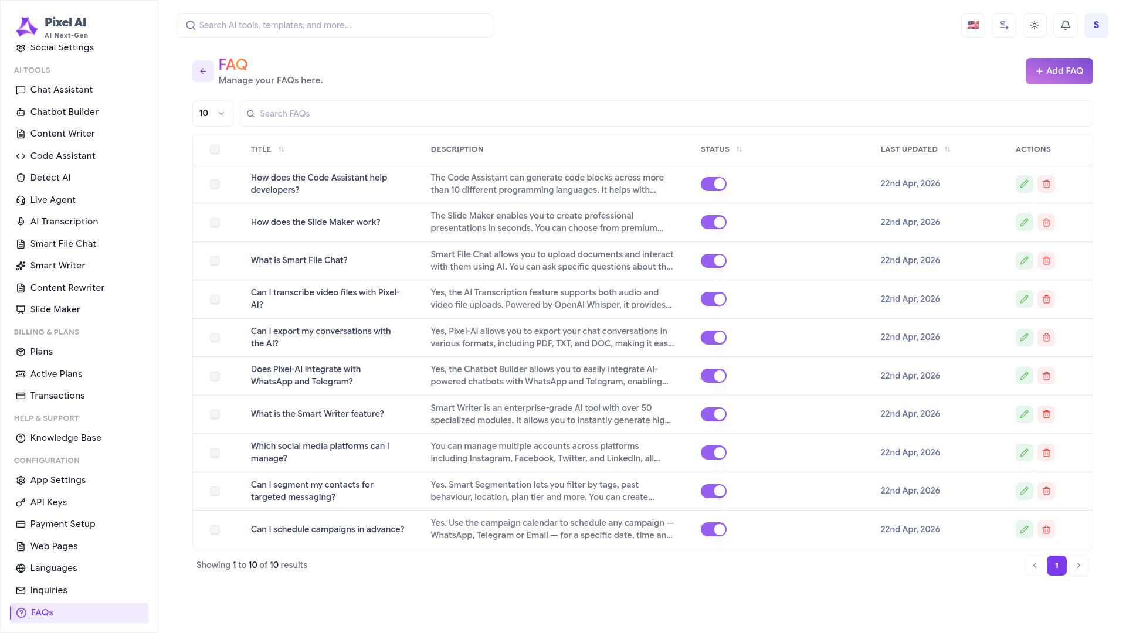Screen dimensions: 1126x633
Task: Go to next page arrow
Action: click(1078, 566)
